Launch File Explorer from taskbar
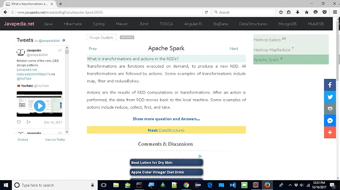This screenshot has width=340, height=190. click(x=116, y=185)
